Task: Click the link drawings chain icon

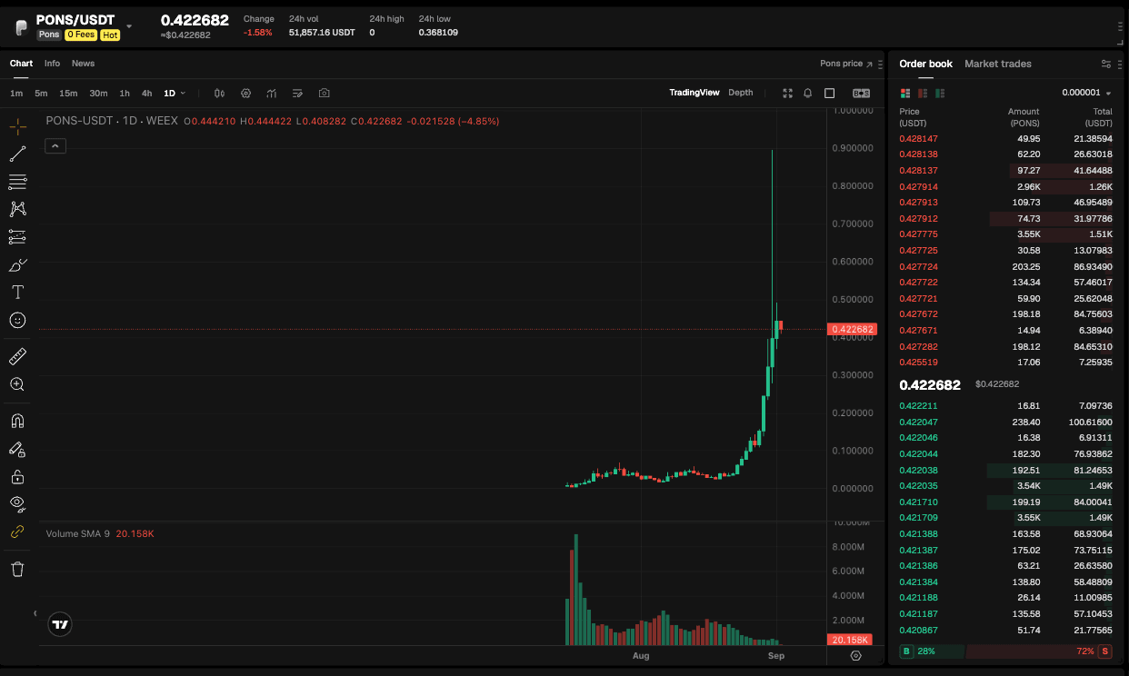Action: [17, 532]
